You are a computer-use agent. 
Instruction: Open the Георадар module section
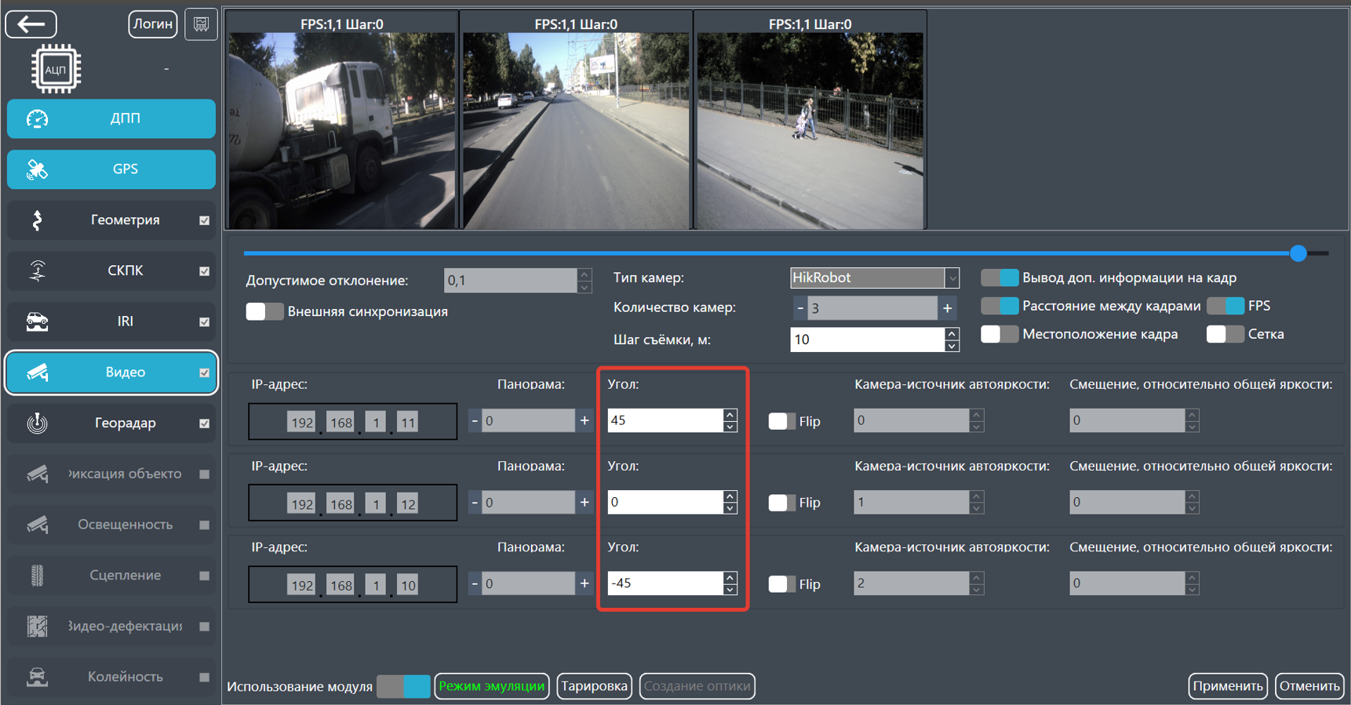click(111, 423)
